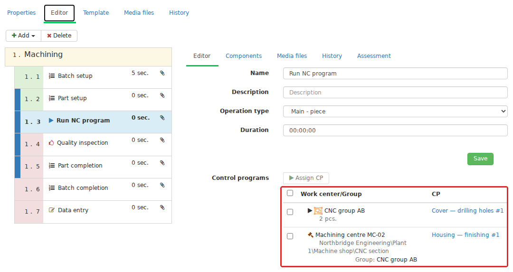Switch to the Assessment tab

[374, 56]
